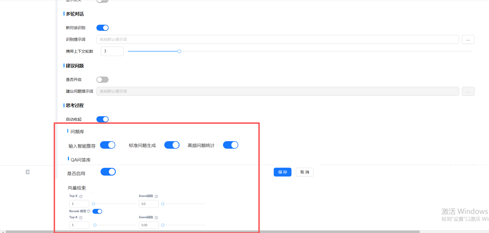Viewport: 489px width, 233px height.
Task: Click the Rerank Top K slider handle
Action: click(95, 225)
